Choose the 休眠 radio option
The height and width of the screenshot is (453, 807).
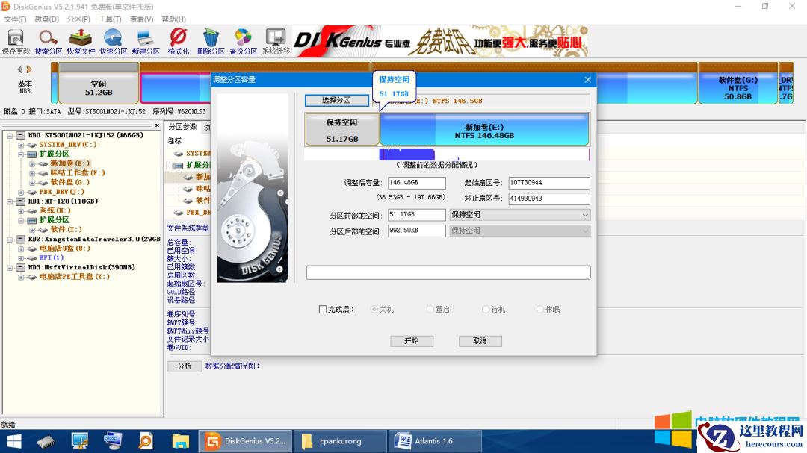coord(541,309)
